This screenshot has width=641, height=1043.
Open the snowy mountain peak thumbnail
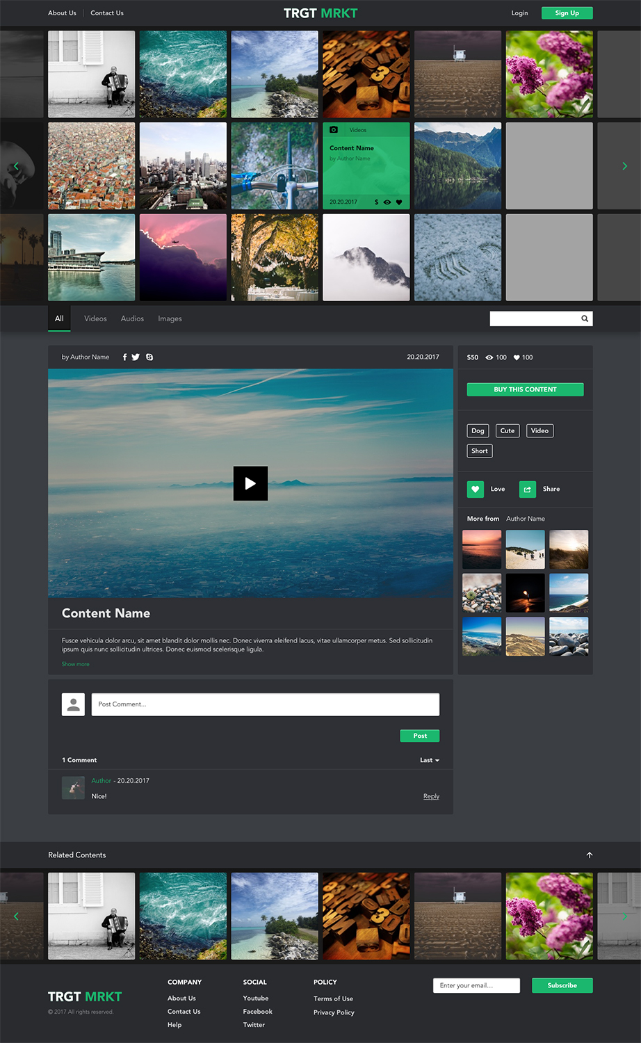[x=366, y=257]
